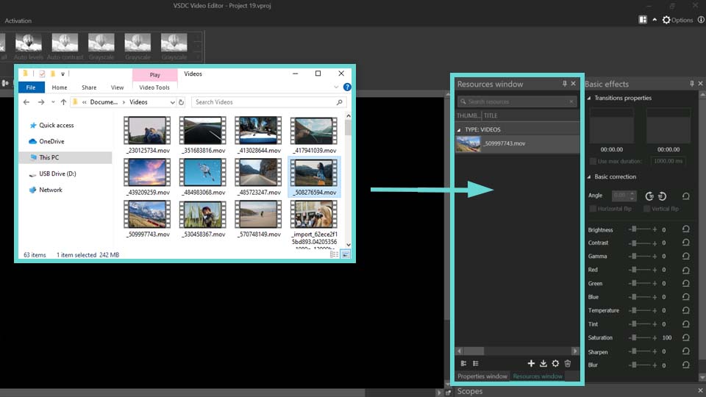Open the View tab in Explorer
Screen dimensions: 706x397
coord(117,87)
